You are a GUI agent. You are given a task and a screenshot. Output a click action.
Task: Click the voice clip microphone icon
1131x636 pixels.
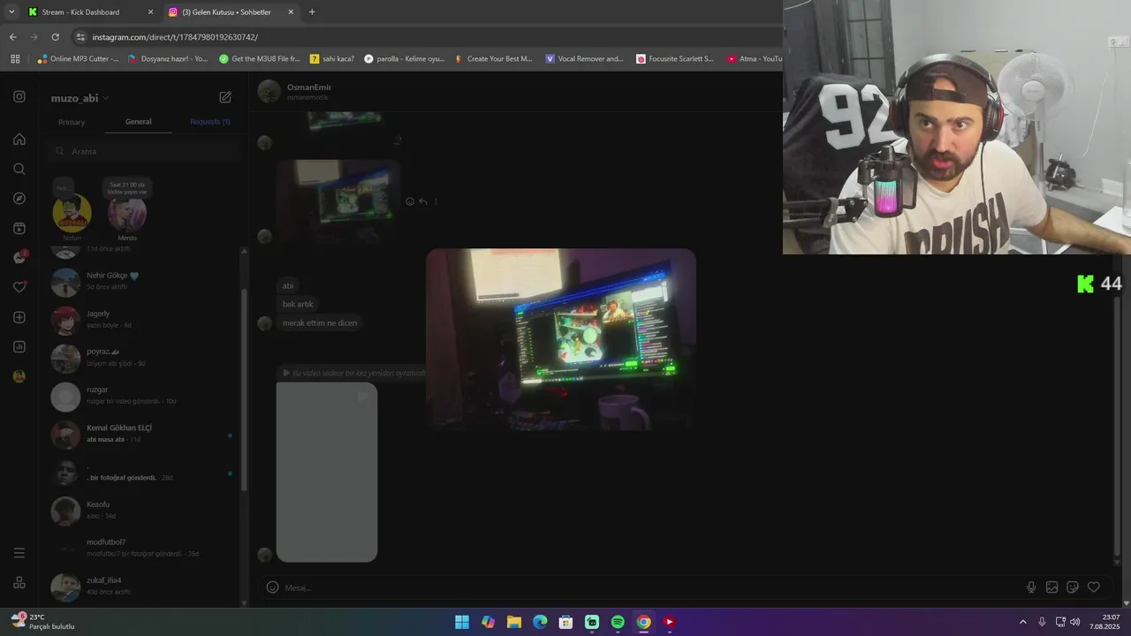pos(1031,587)
